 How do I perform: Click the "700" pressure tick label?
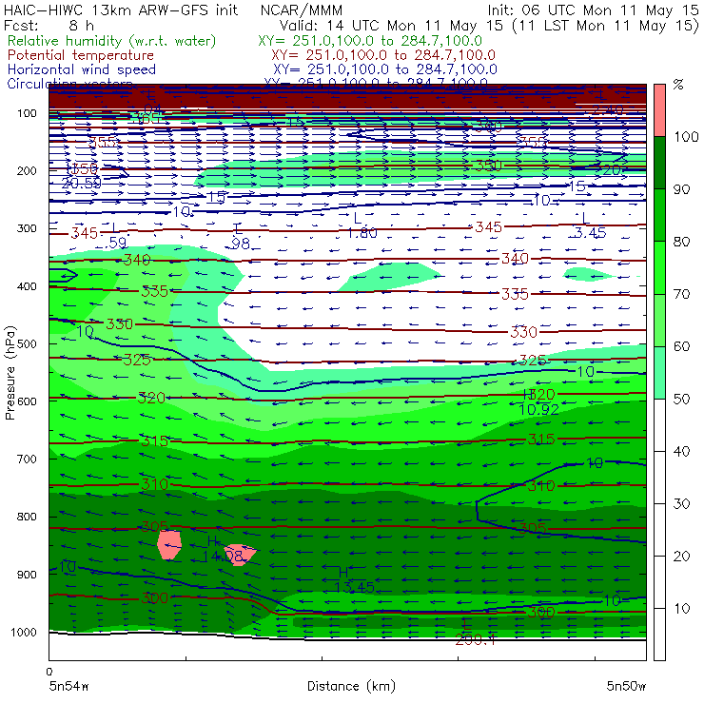27,459
